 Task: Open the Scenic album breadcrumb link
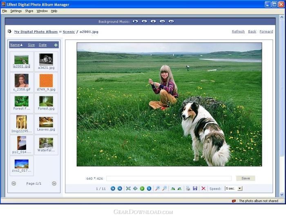69,32
